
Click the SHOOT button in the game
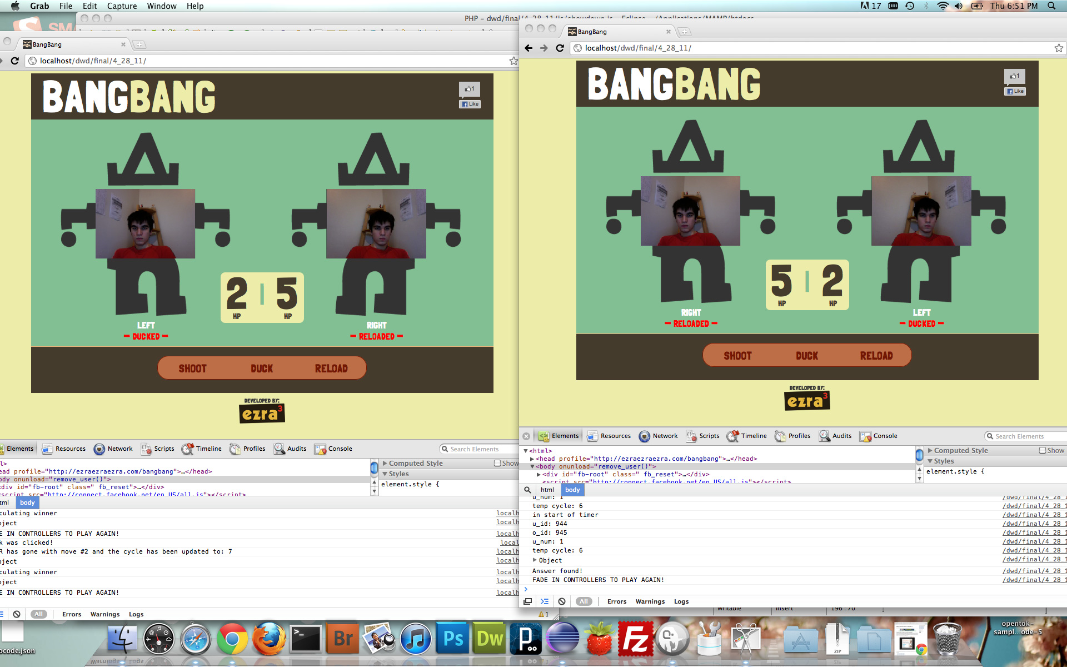point(738,355)
